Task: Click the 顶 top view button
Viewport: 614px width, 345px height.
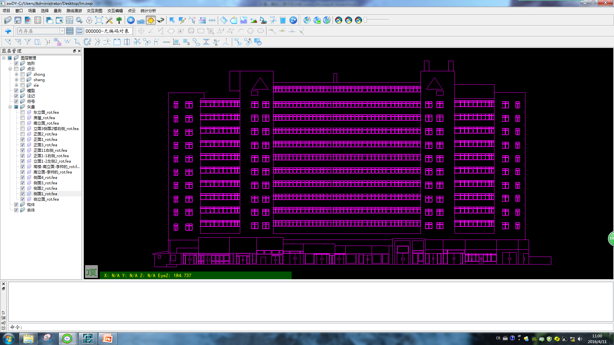Action: [x=91, y=272]
